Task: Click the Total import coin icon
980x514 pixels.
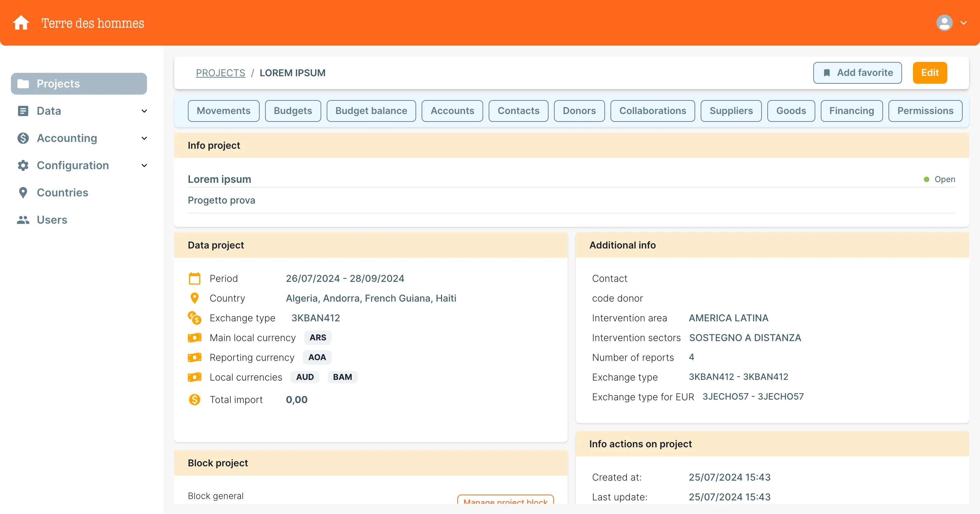Action: click(194, 400)
